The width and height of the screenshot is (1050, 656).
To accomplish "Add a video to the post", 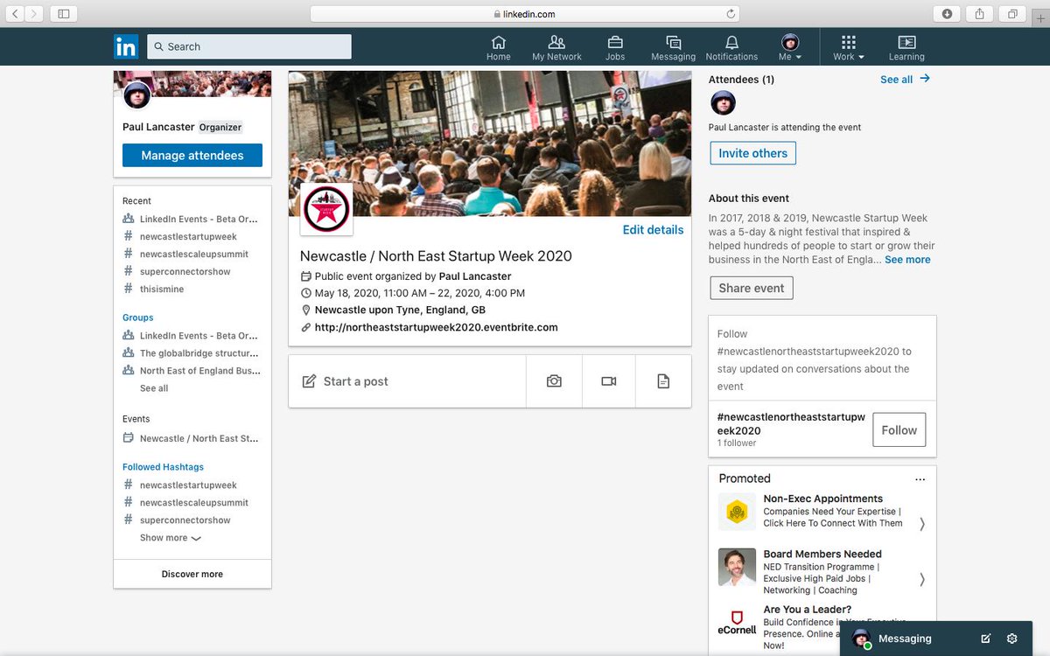I will coord(609,381).
